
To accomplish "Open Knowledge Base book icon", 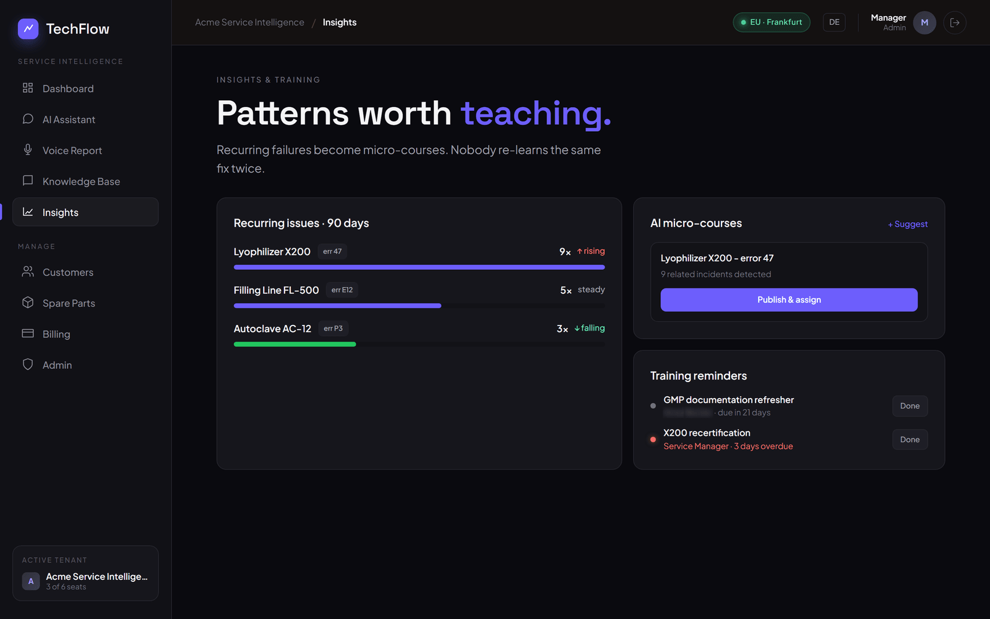I will pos(28,181).
